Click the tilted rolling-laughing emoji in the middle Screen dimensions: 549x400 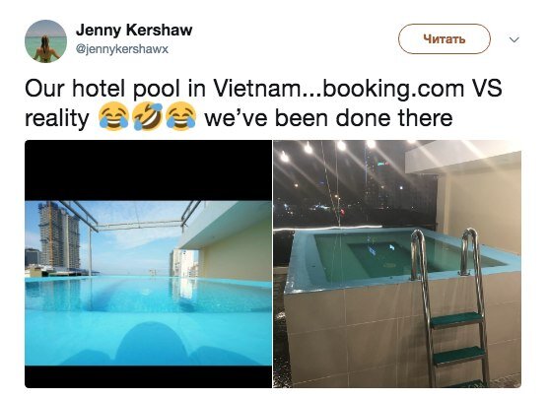click(x=147, y=117)
